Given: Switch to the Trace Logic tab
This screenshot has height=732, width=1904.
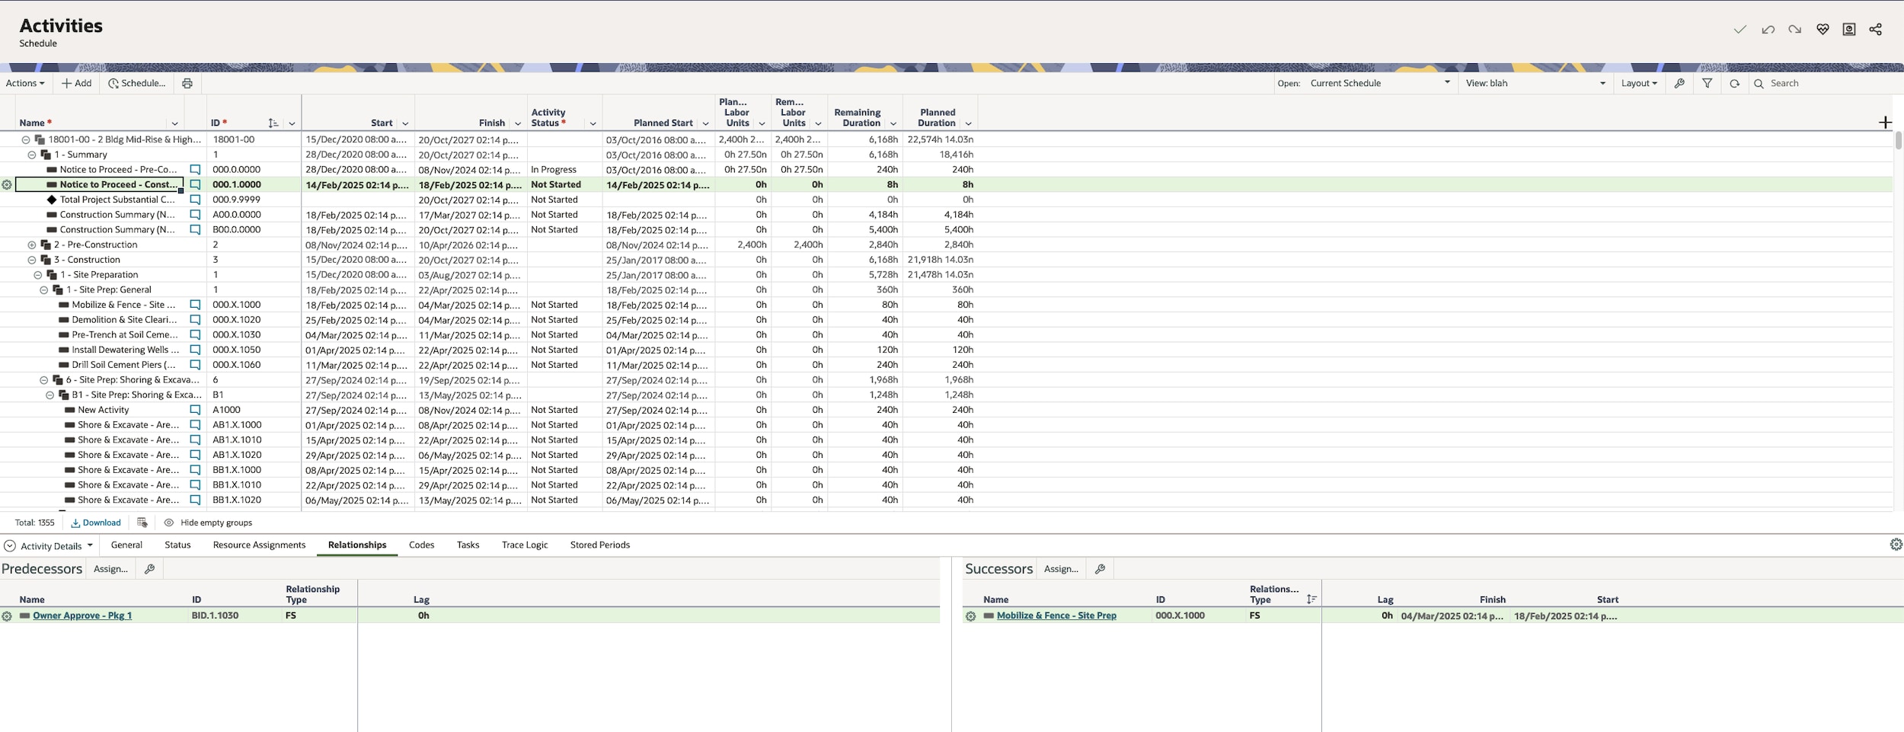Looking at the screenshot, I should [x=524, y=545].
